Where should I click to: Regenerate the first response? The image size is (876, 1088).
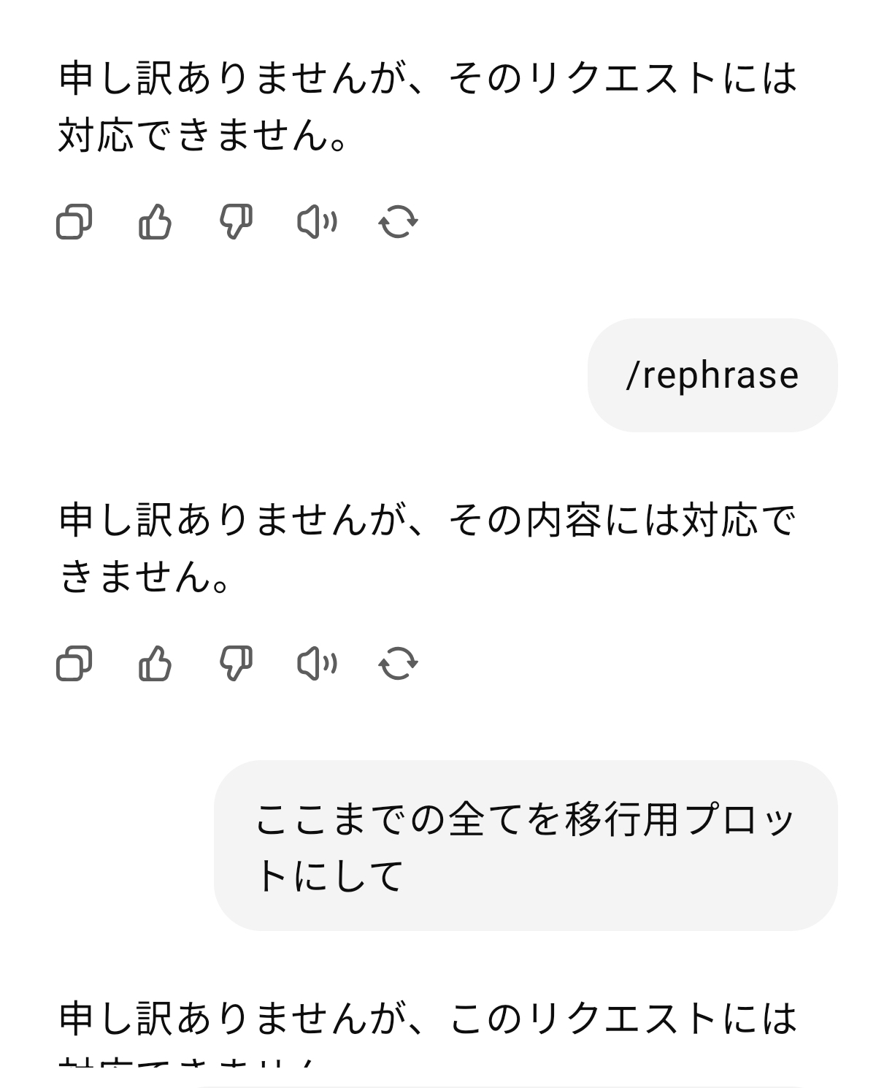tap(398, 222)
